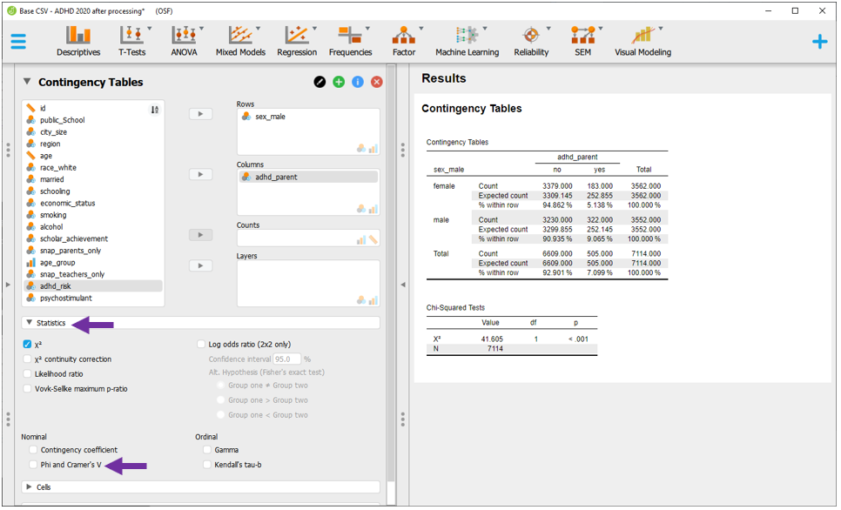Screen dimensions: 841x510
Task: Select the psychostimulant variable in the list
Action: click(65, 298)
